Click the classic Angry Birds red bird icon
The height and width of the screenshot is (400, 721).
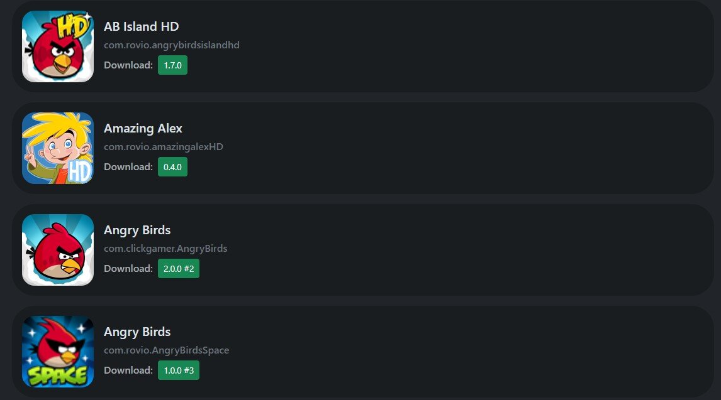pos(58,250)
